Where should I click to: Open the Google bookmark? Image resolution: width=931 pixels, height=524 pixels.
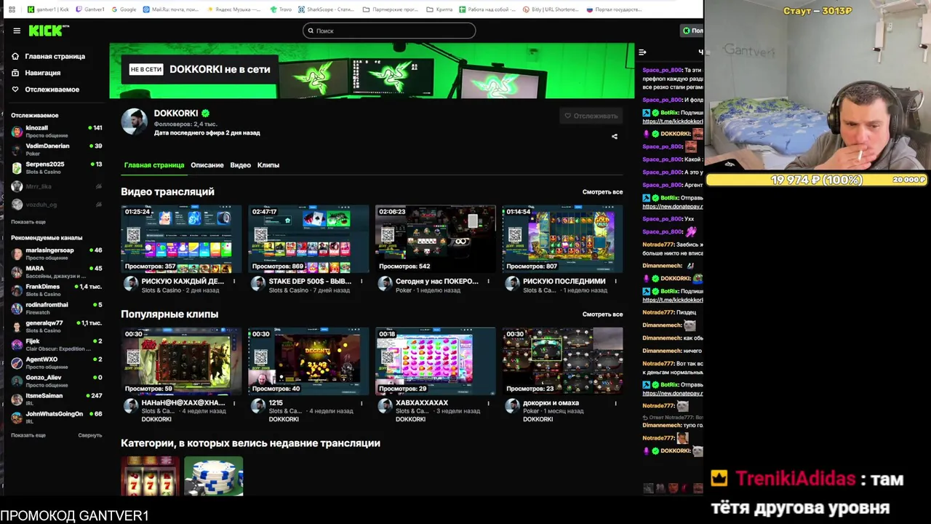[124, 9]
